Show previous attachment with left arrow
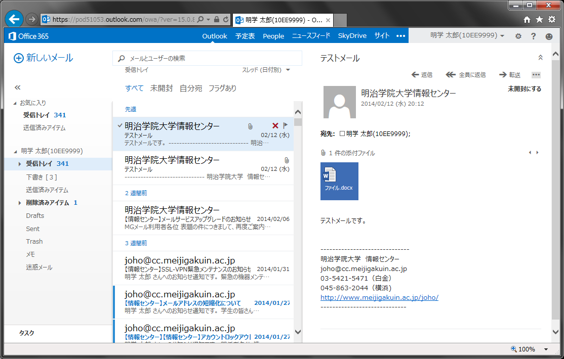The width and height of the screenshot is (564, 359). (530, 153)
